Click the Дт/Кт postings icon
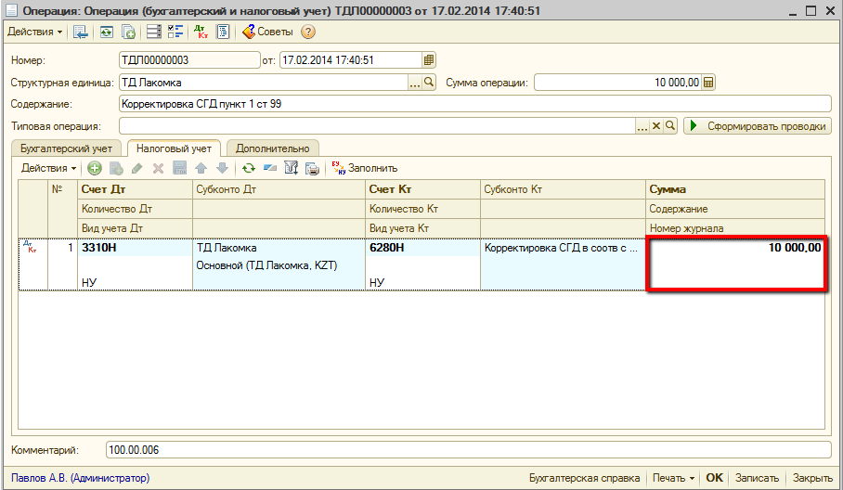843x490 pixels. click(x=201, y=32)
